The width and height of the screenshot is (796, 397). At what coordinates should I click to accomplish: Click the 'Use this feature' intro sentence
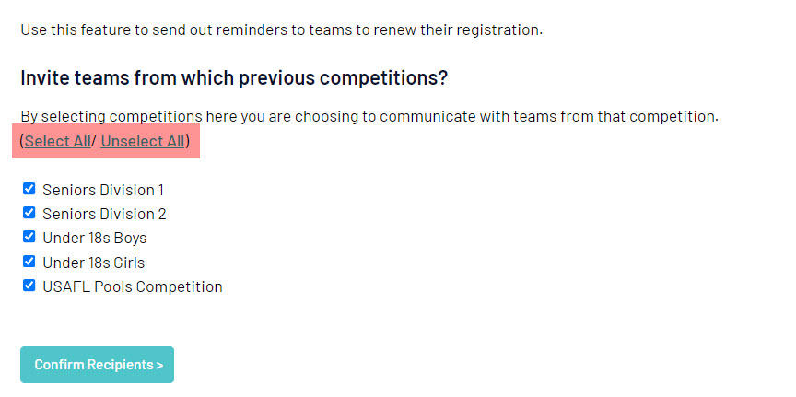[x=281, y=29]
